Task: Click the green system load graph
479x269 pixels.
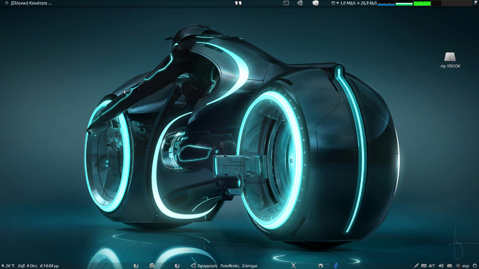Action: tap(422, 3)
